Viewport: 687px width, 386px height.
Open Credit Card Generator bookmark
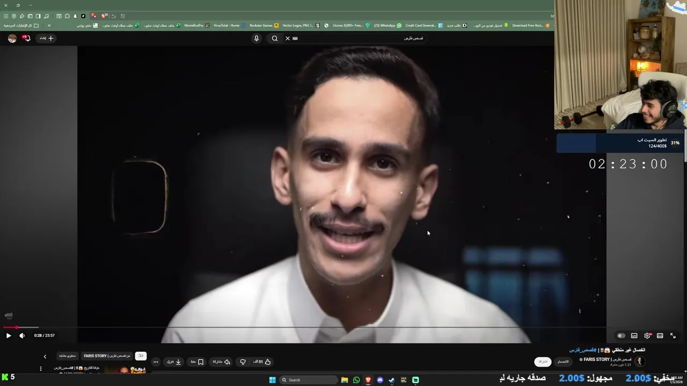[x=424, y=25]
